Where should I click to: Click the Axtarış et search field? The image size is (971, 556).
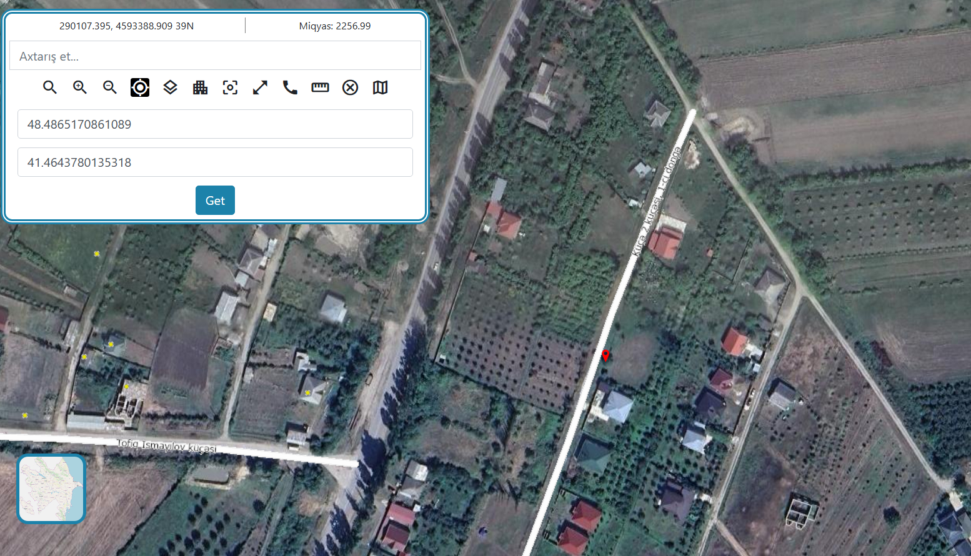point(215,56)
